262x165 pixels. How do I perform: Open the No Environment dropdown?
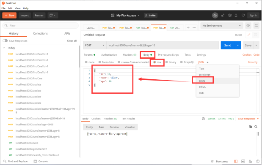tap(221, 26)
